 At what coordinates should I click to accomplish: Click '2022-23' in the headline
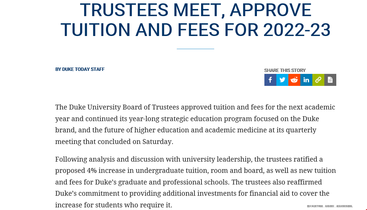[x=297, y=30]
